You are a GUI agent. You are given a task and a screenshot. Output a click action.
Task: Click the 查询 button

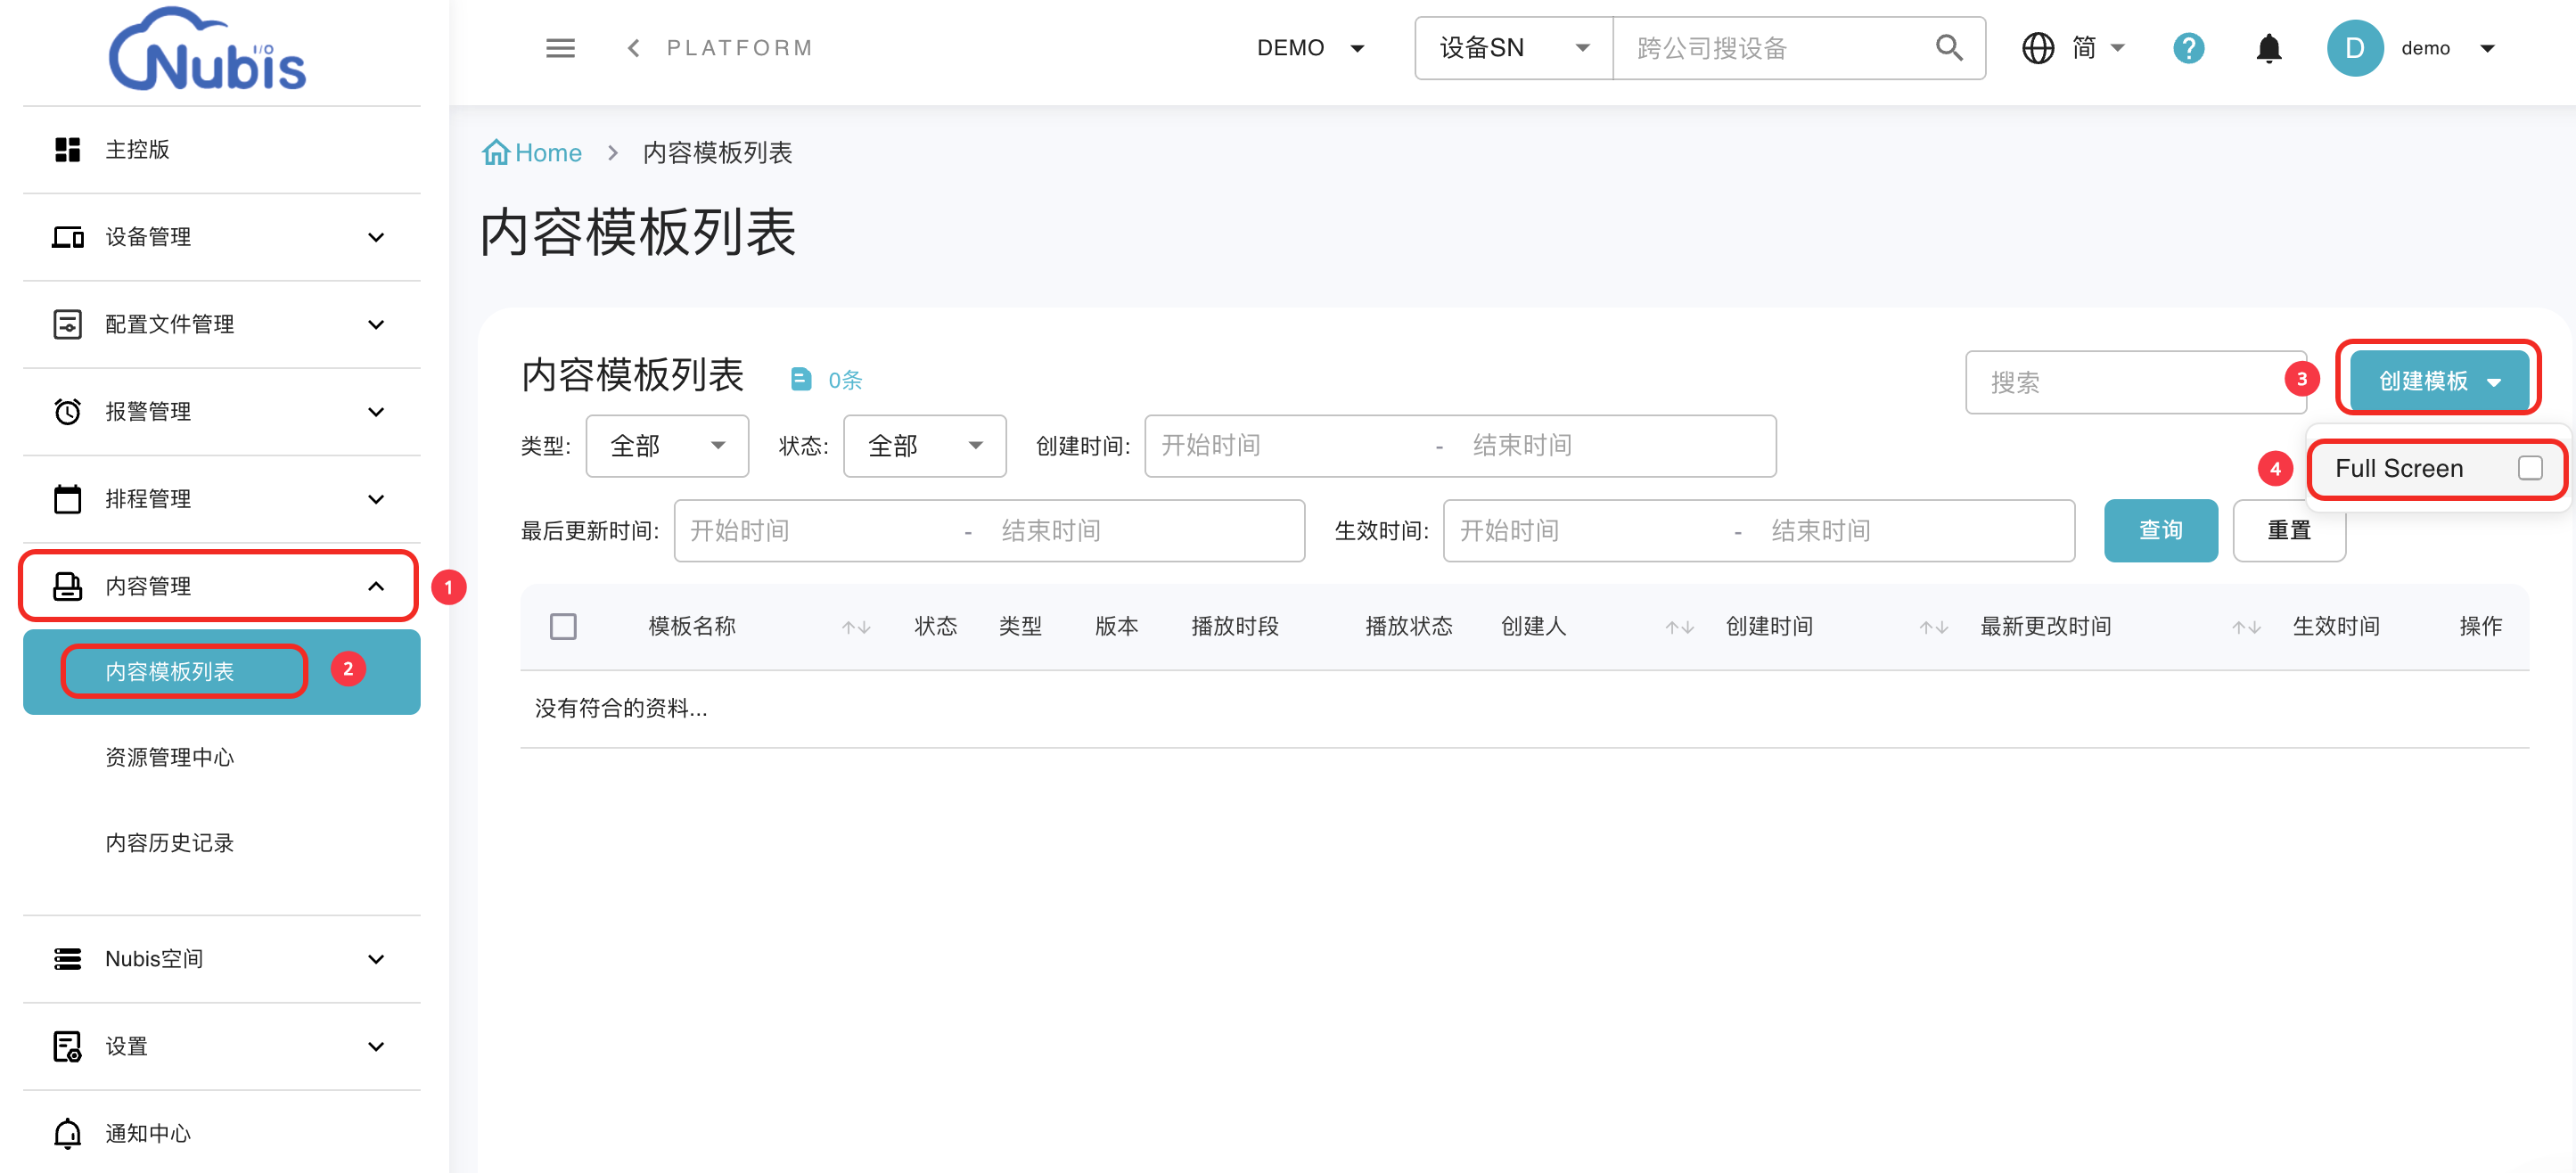tap(2160, 531)
